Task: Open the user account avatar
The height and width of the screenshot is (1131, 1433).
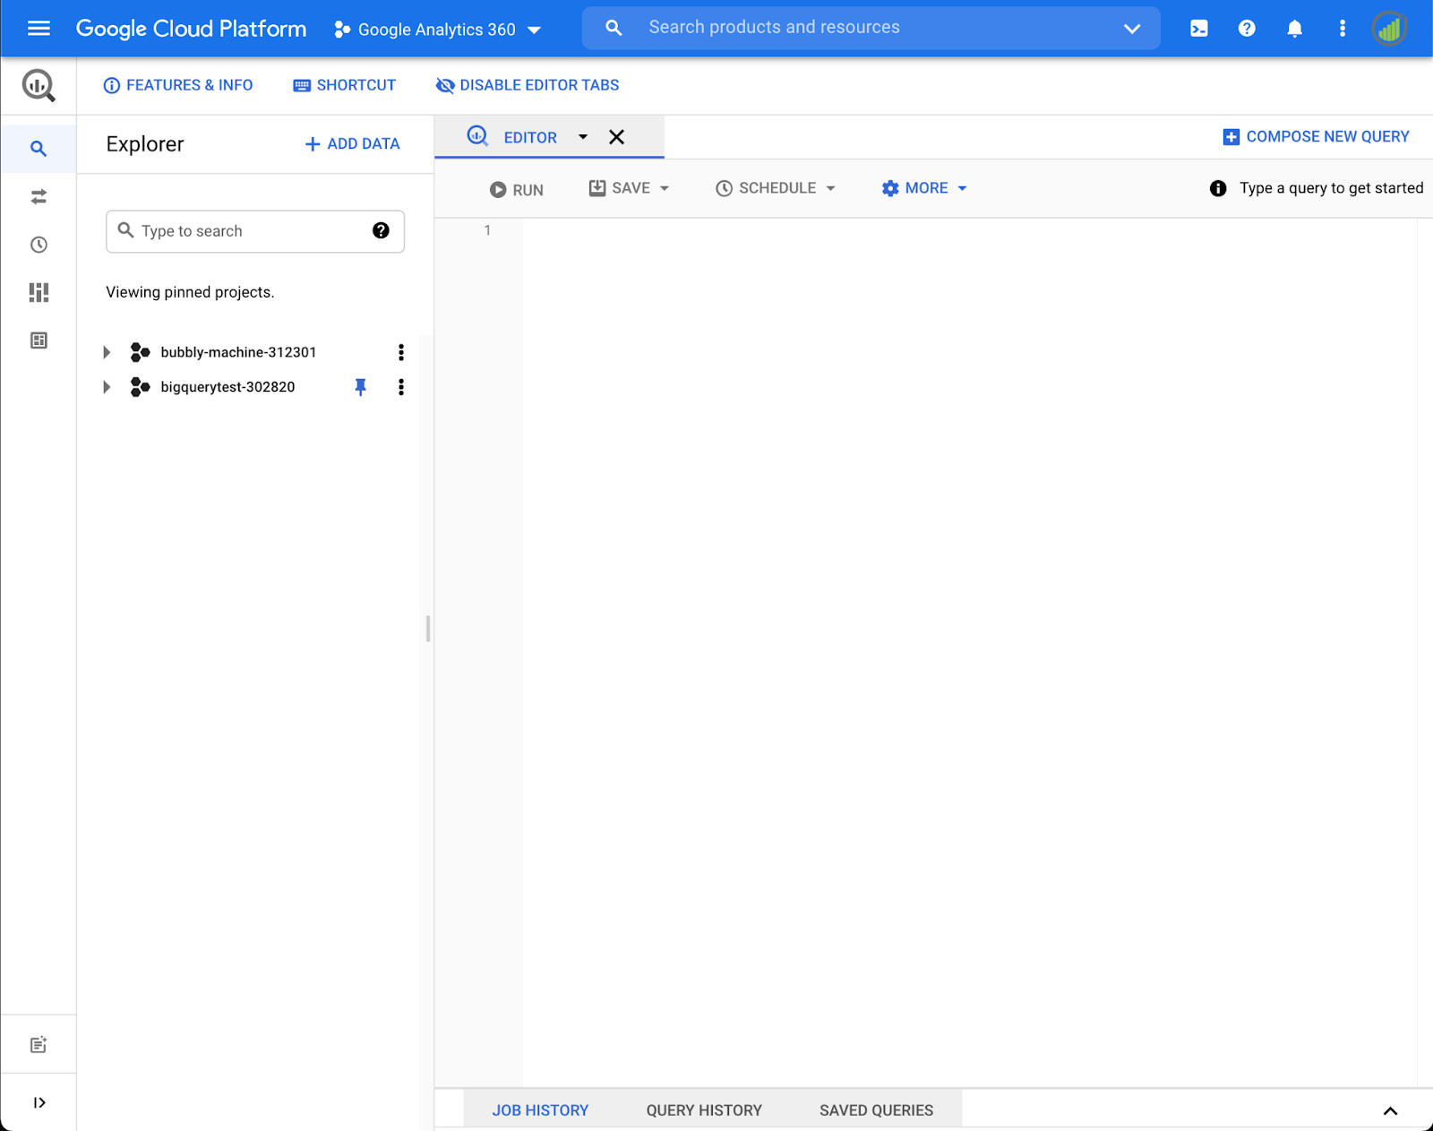Action: [1389, 29]
